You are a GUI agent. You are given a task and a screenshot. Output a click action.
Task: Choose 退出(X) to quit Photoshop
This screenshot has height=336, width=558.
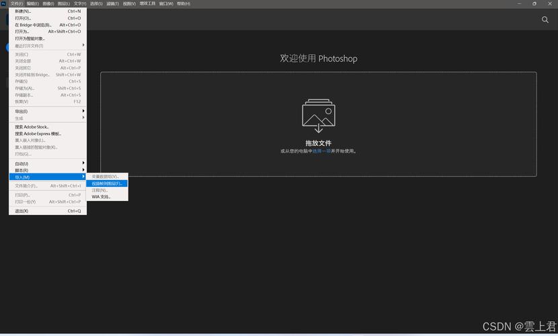[x=48, y=211]
